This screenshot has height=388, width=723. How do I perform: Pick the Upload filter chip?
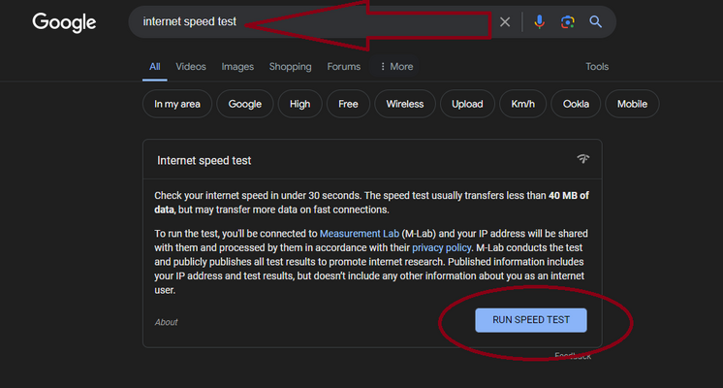[x=467, y=104]
